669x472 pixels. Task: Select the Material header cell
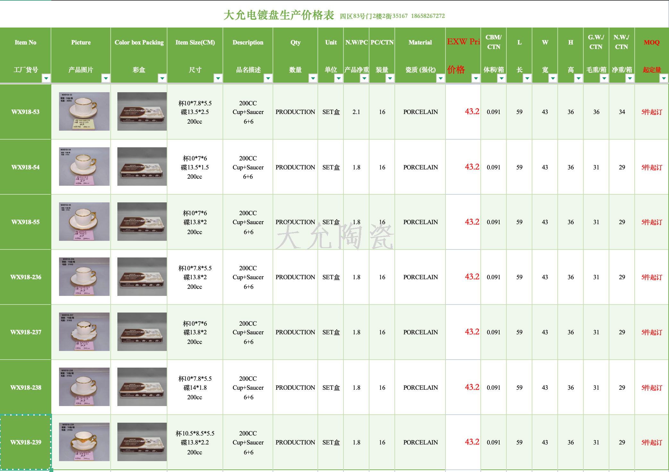(x=420, y=42)
